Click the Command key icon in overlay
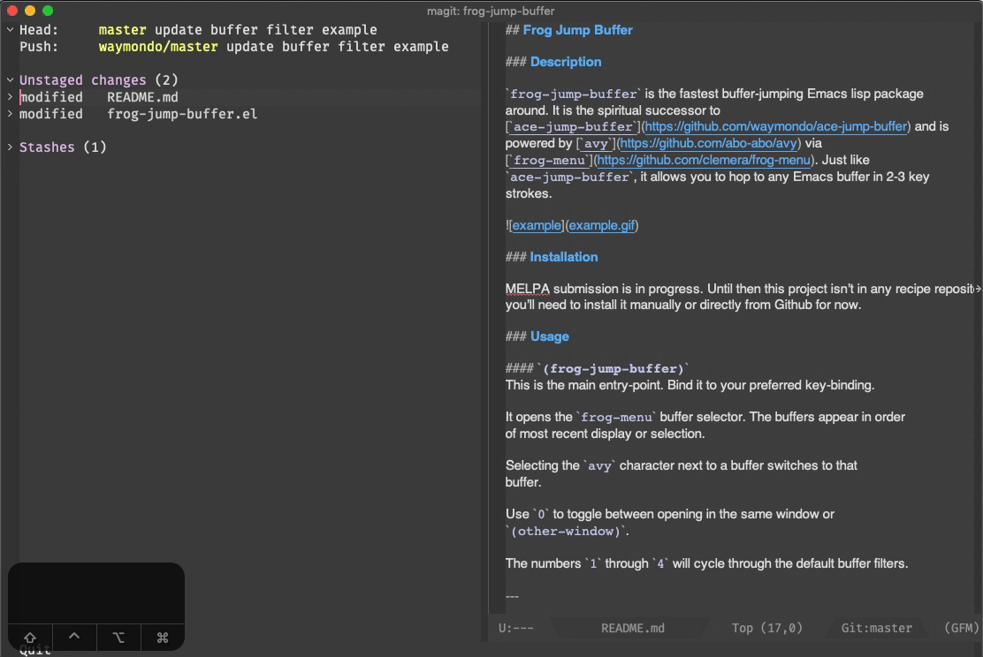Image resolution: width=983 pixels, height=657 pixels. click(163, 638)
